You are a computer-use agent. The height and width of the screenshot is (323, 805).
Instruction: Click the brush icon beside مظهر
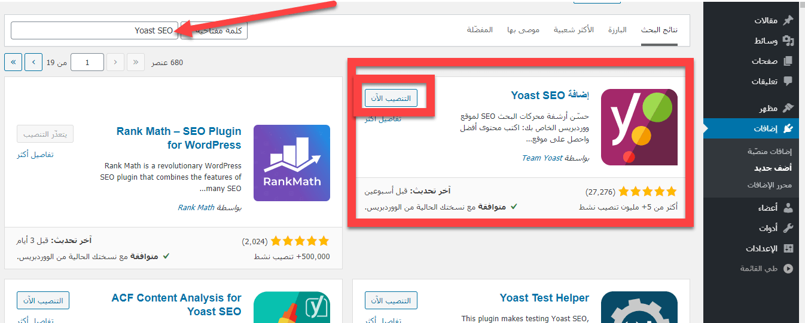(x=788, y=108)
